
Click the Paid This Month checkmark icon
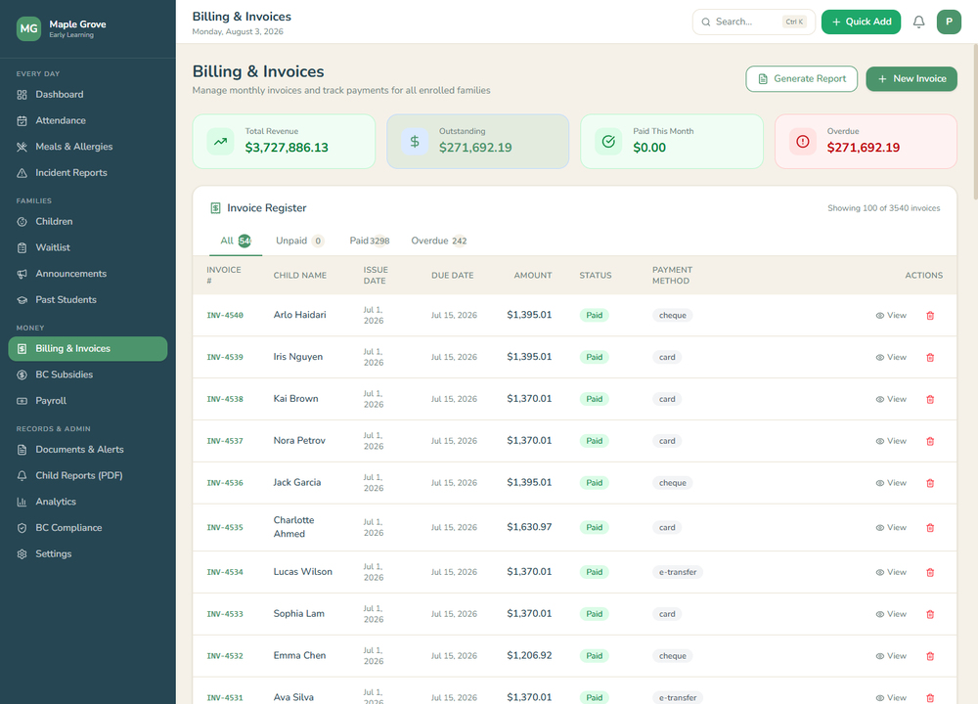608,142
